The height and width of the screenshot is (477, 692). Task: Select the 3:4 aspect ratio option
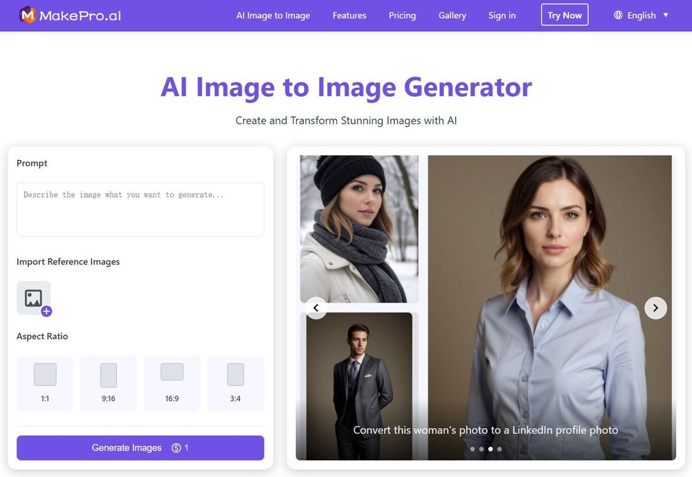(235, 383)
